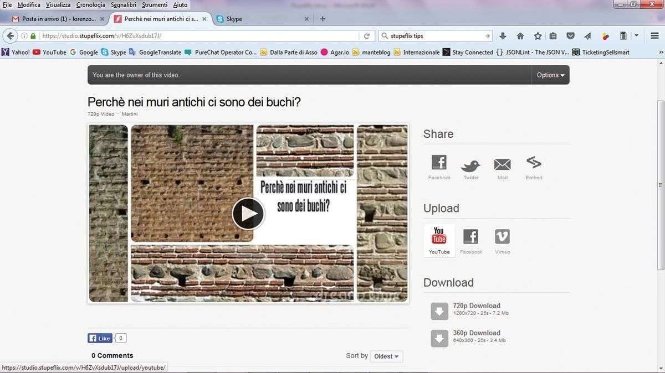
Task: Open the Segnalibri menu
Action: click(124, 4)
